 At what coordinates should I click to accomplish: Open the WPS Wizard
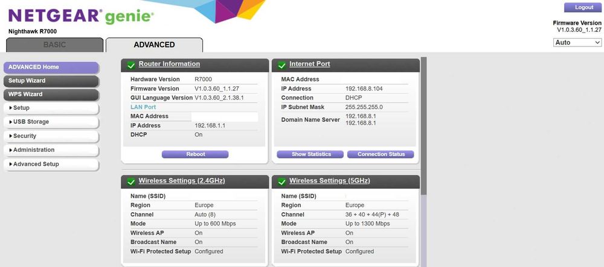[x=51, y=94]
